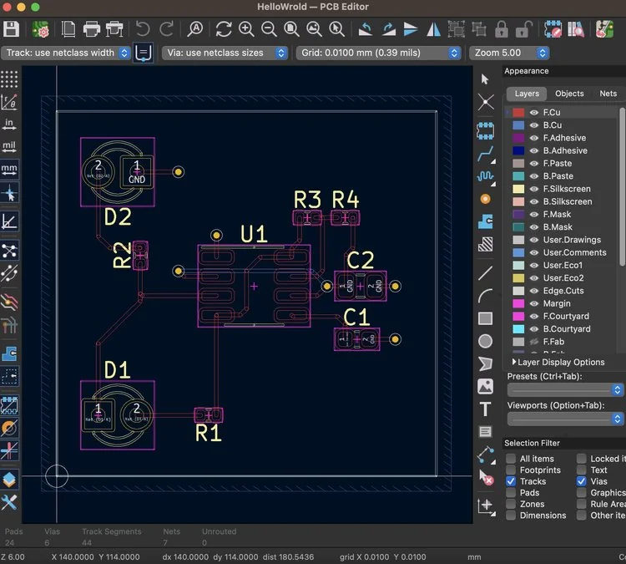Image resolution: width=626 pixels, height=564 pixels.
Task: Click the Margin magenta color swatch
Action: pos(518,304)
